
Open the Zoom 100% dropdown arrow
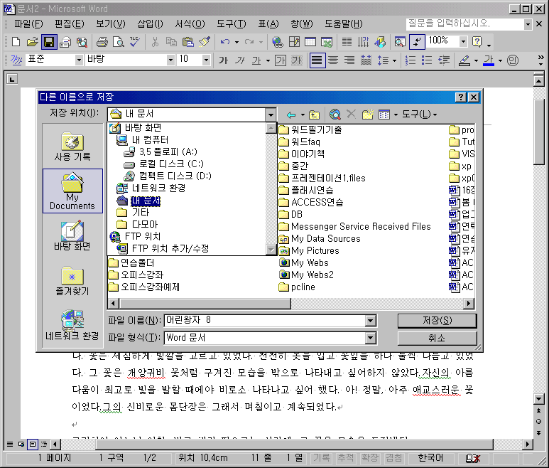tap(463, 42)
